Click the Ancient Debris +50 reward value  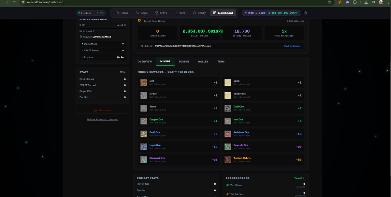coord(298,160)
